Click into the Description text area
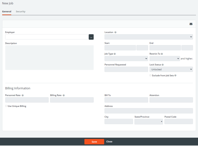 [49, 57]
